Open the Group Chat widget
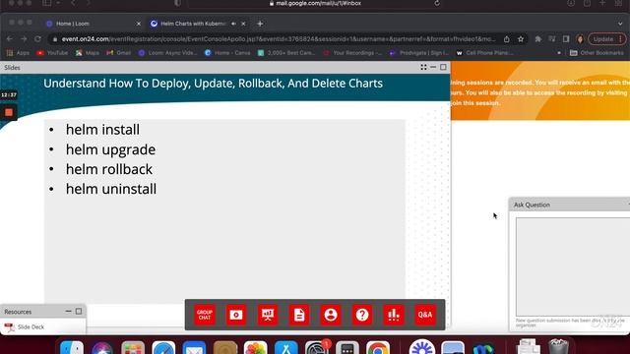Viewport: 630px width, 354px height. coord(205,315)
